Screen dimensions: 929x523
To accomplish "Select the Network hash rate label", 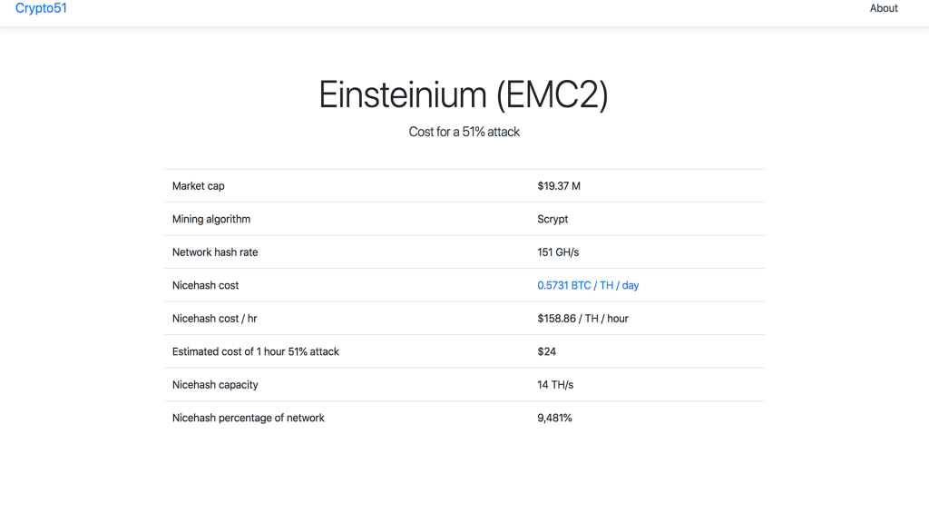I will tap(215, 252).
